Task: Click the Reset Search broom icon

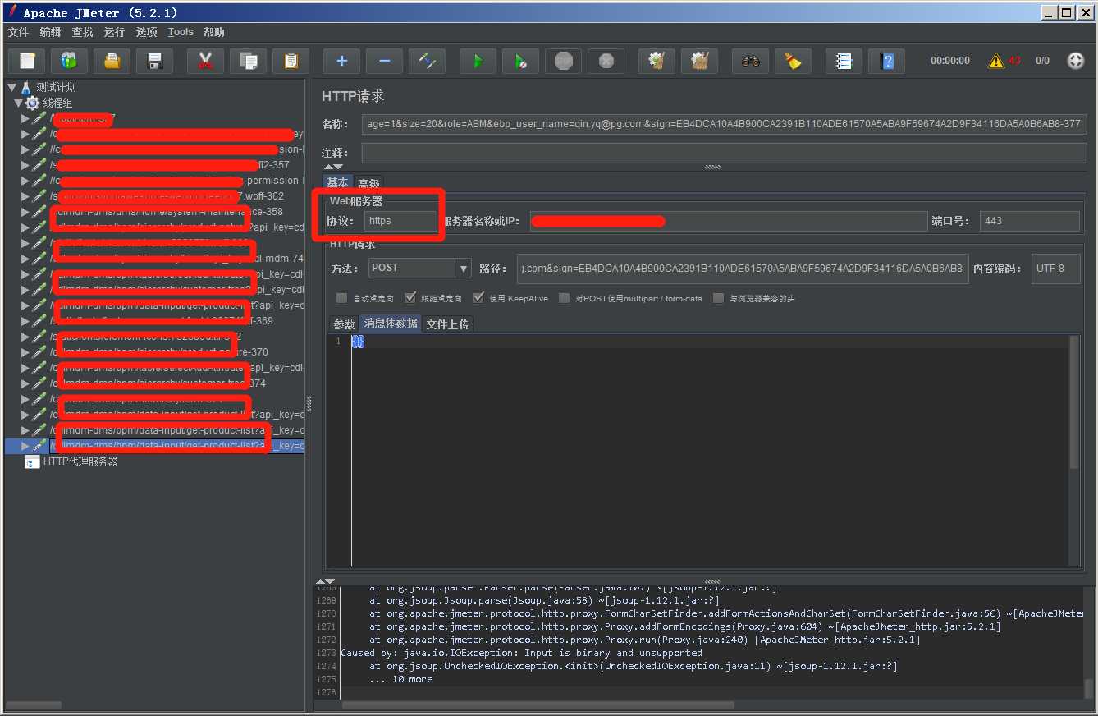Action: [793, 61]
